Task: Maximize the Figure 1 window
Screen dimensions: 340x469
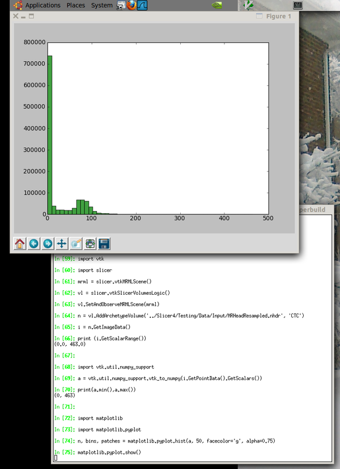Action: [x=31, y=16]
